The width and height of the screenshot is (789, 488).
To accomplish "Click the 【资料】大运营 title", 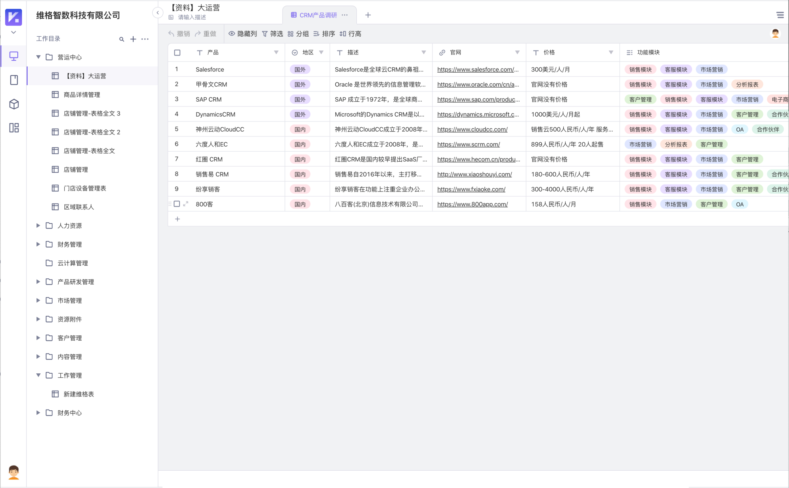I will pos(195,7).
